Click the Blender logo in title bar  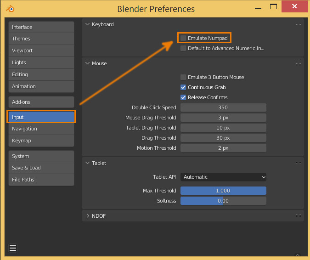click(10, 9)
